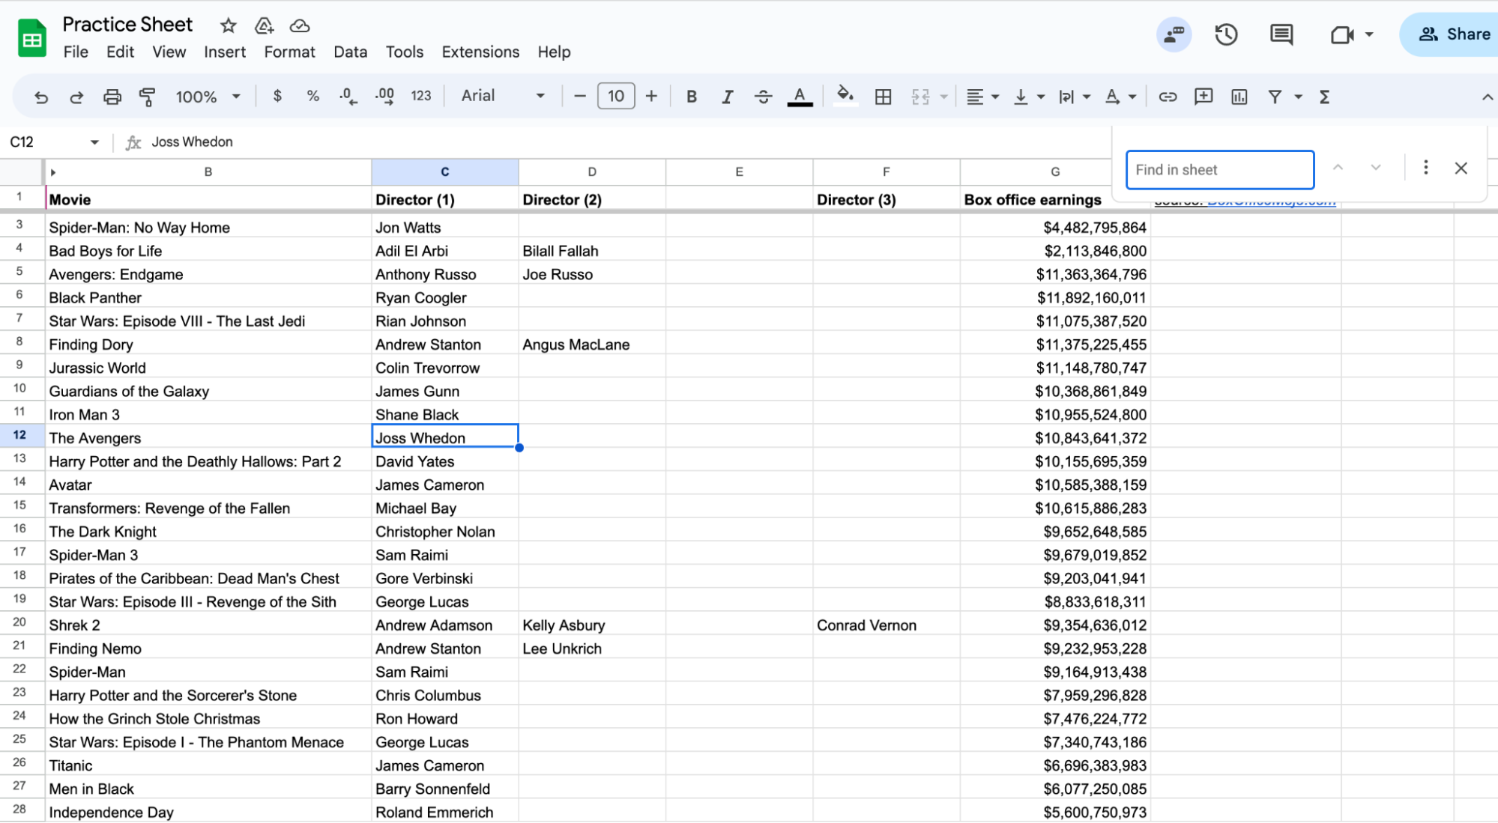Image resolution: width=1498 pixels, height=823 pixels.
Task: Select the column C header
Action: click(445, 172)
